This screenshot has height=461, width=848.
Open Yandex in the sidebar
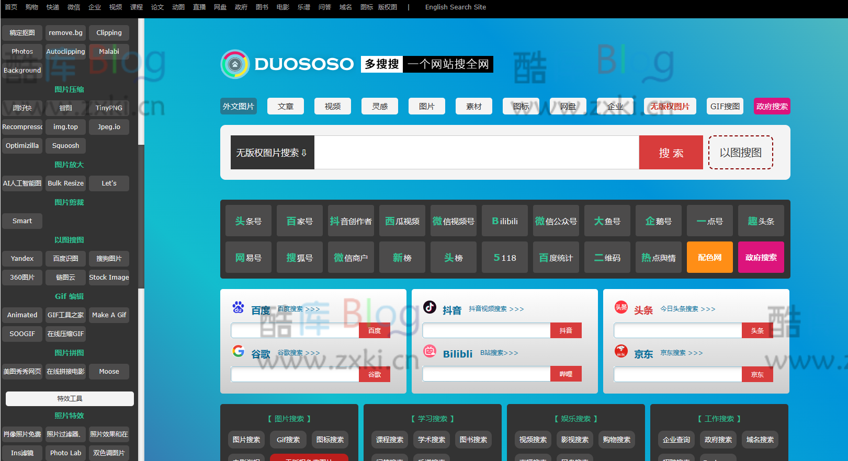point(22,258)
